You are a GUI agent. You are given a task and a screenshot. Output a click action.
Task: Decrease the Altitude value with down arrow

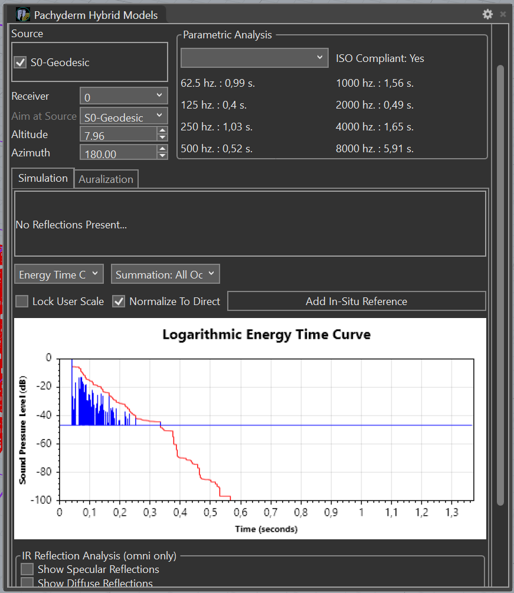pyautogui.click(x=162, y=137)
